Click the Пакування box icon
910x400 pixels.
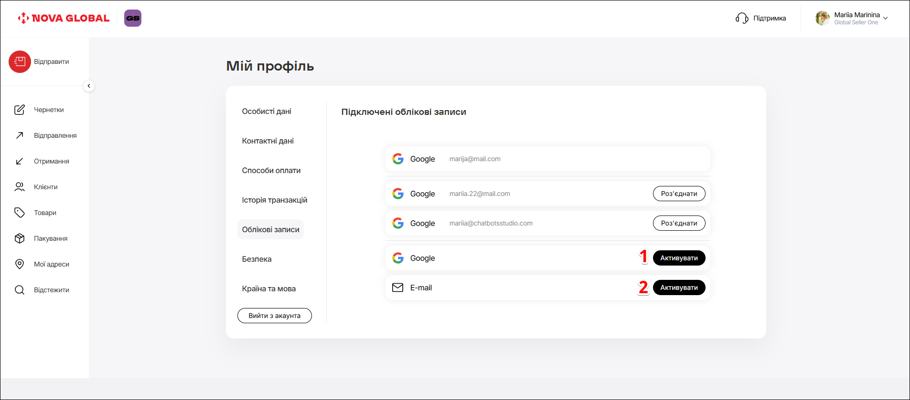coord(20,238)
